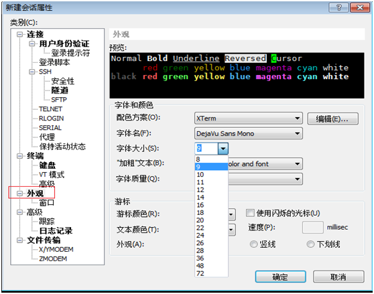Open the 键盘 category
Screen dimensions: 374x294
48,165
